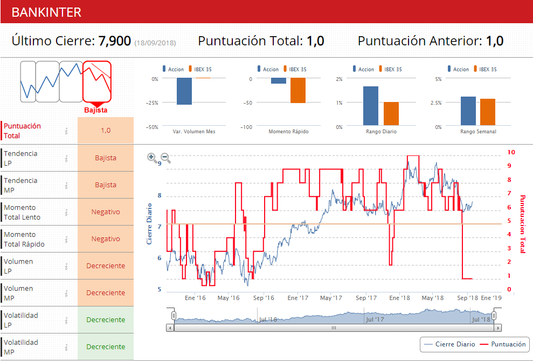Click Negativo value for Momento Total Lento

pos(106,212)
